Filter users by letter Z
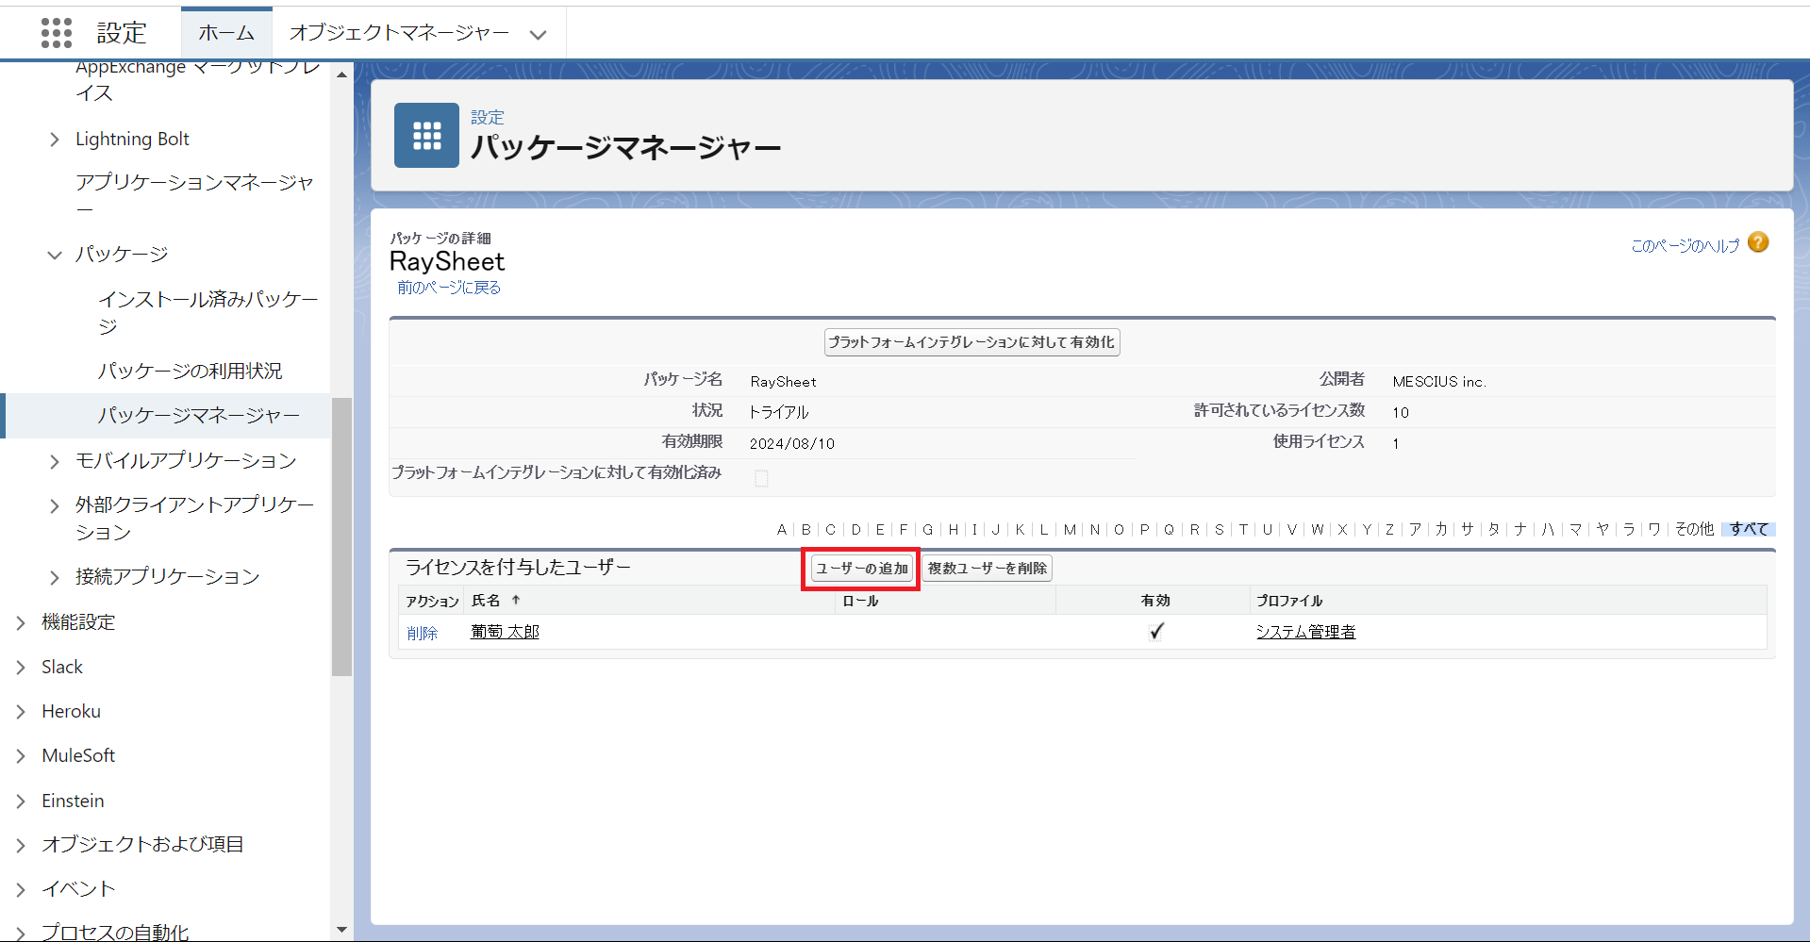This screenshot has height=942, width=1810. 1389,530
